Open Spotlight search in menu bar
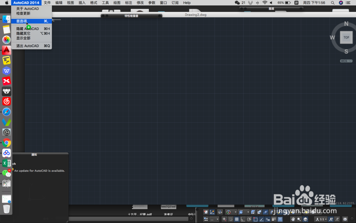This screenshot has height=223, width=356. coord(333,3)
